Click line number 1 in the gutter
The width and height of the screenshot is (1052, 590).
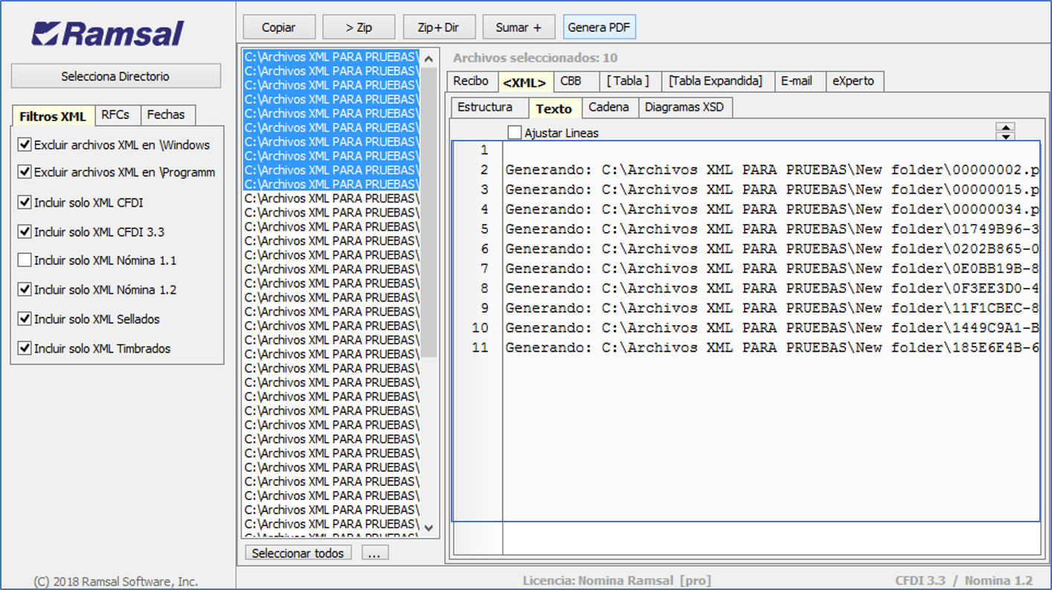pos(484,150)
